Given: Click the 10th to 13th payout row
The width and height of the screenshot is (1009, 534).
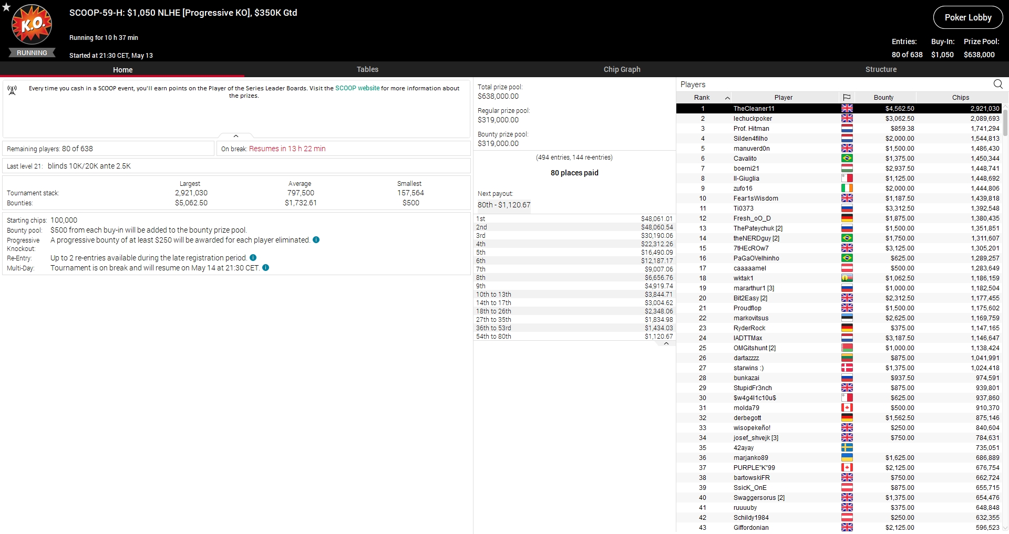Looking at the screenshot, I should pos(574,294).
